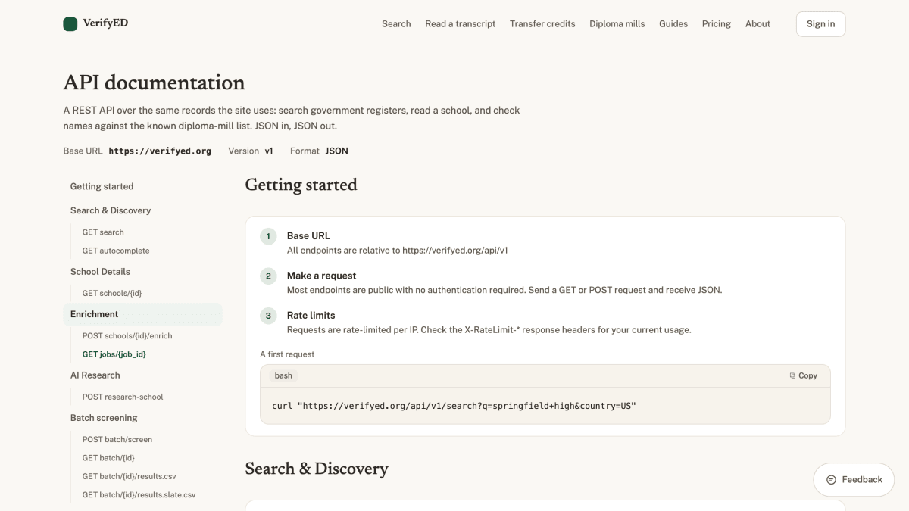Click the bash language label
This screenshot has width=909, height=511.
click(283, 375)
